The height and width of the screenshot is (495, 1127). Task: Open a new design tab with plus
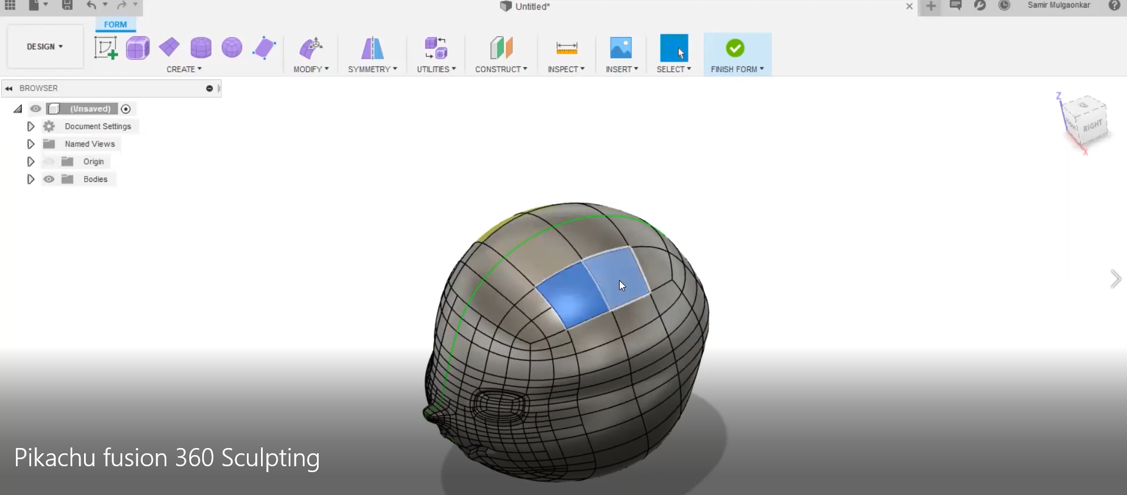tap(931, 6)
